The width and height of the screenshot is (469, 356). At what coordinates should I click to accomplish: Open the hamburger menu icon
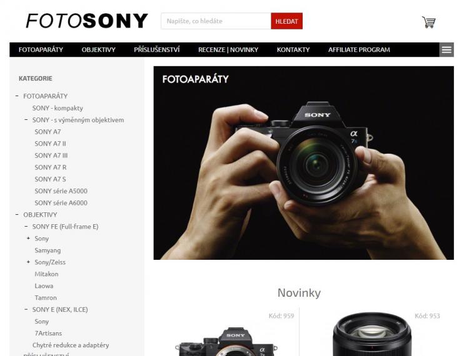point(446,49)
